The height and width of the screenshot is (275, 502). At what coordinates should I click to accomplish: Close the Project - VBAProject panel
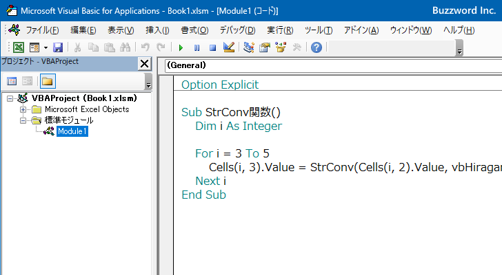pyautogui.click(x=144, y=64)
